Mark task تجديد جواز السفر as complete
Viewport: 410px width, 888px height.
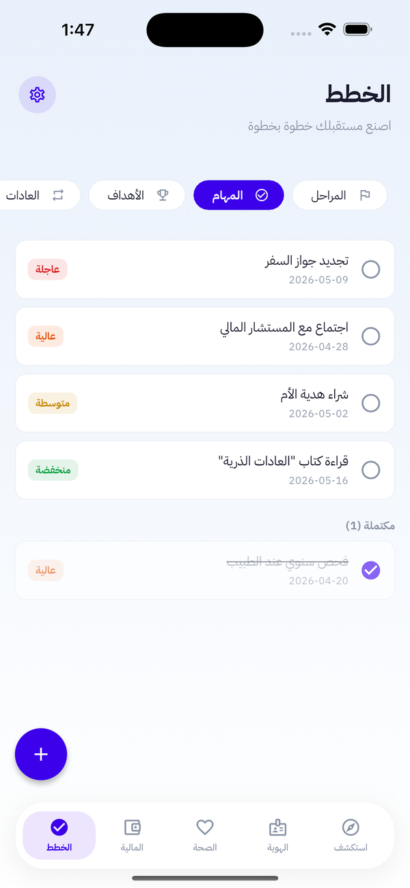(x=371, y=270)
